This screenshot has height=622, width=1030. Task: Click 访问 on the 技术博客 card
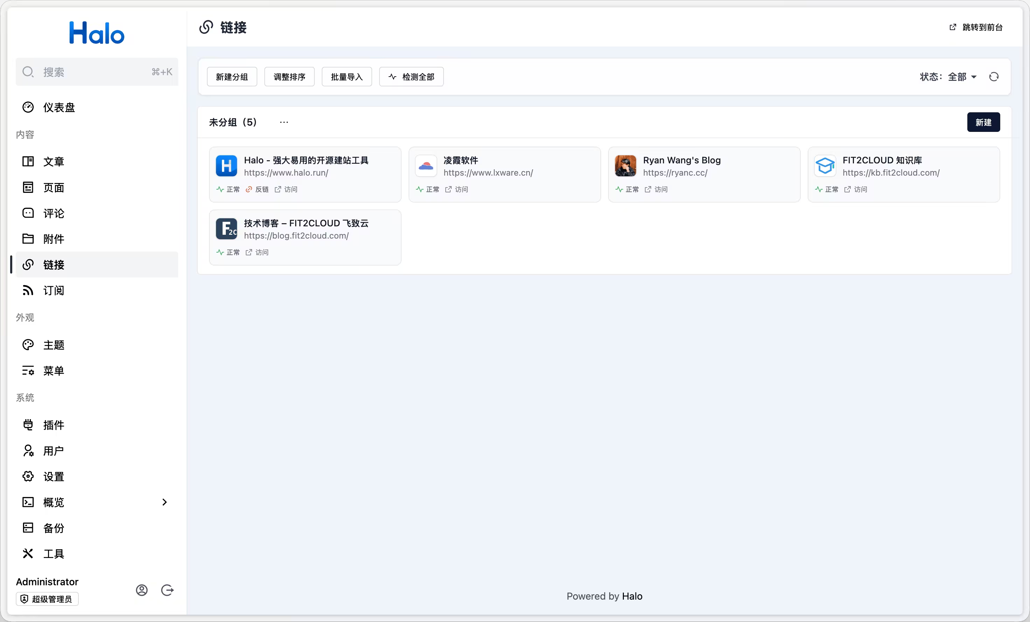pos(257,252)
